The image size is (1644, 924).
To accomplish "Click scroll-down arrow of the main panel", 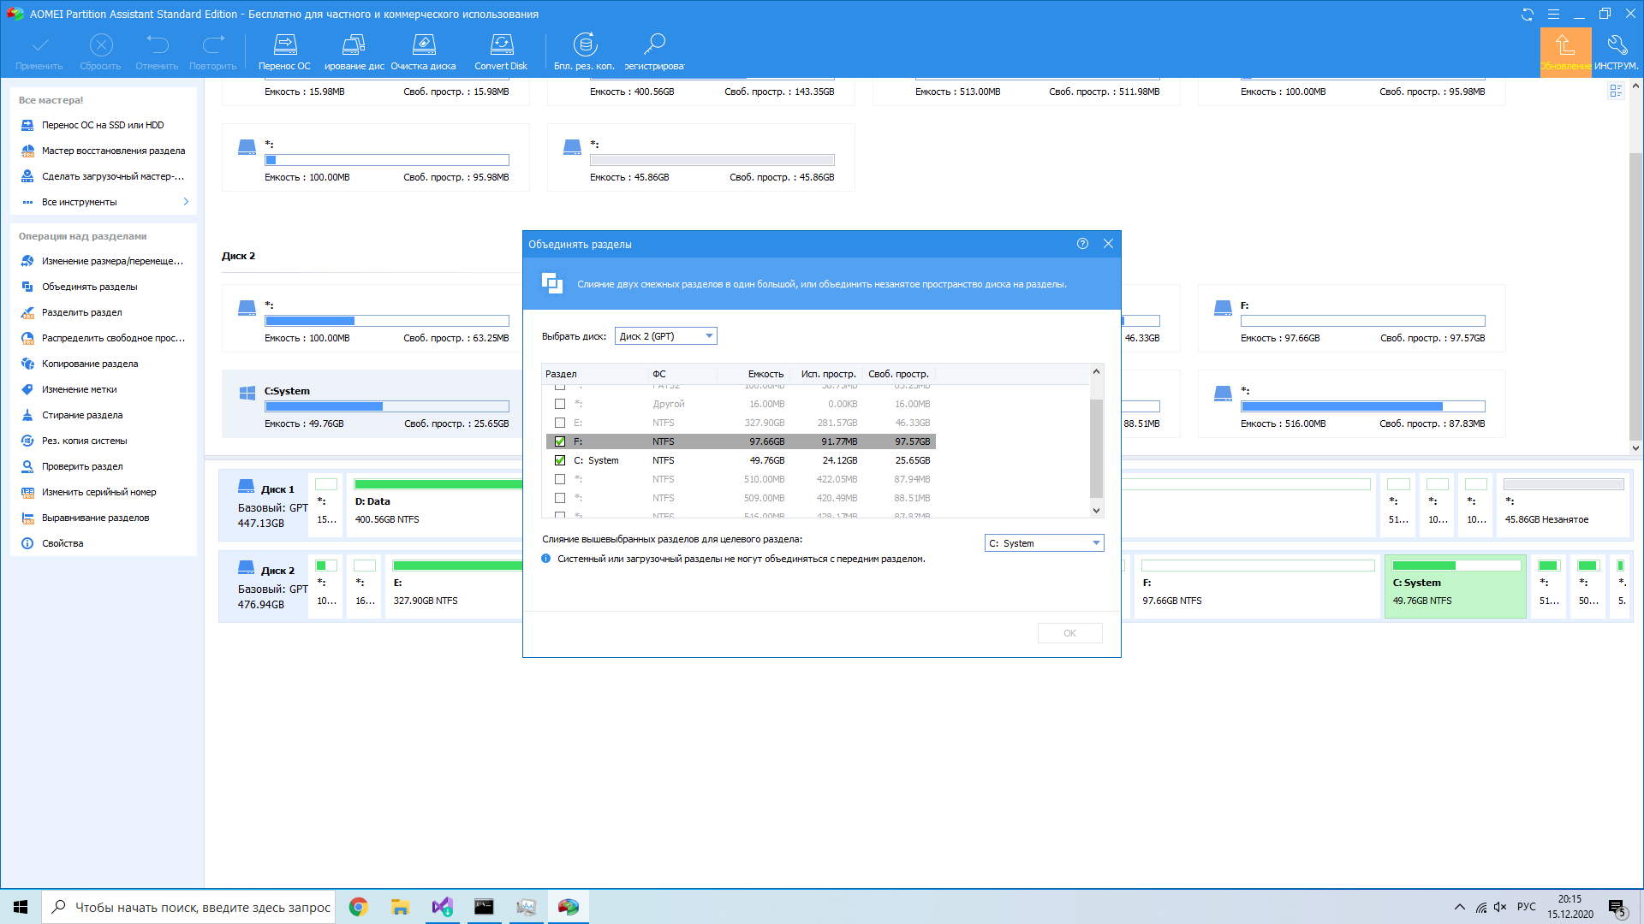I will 1635,447.
